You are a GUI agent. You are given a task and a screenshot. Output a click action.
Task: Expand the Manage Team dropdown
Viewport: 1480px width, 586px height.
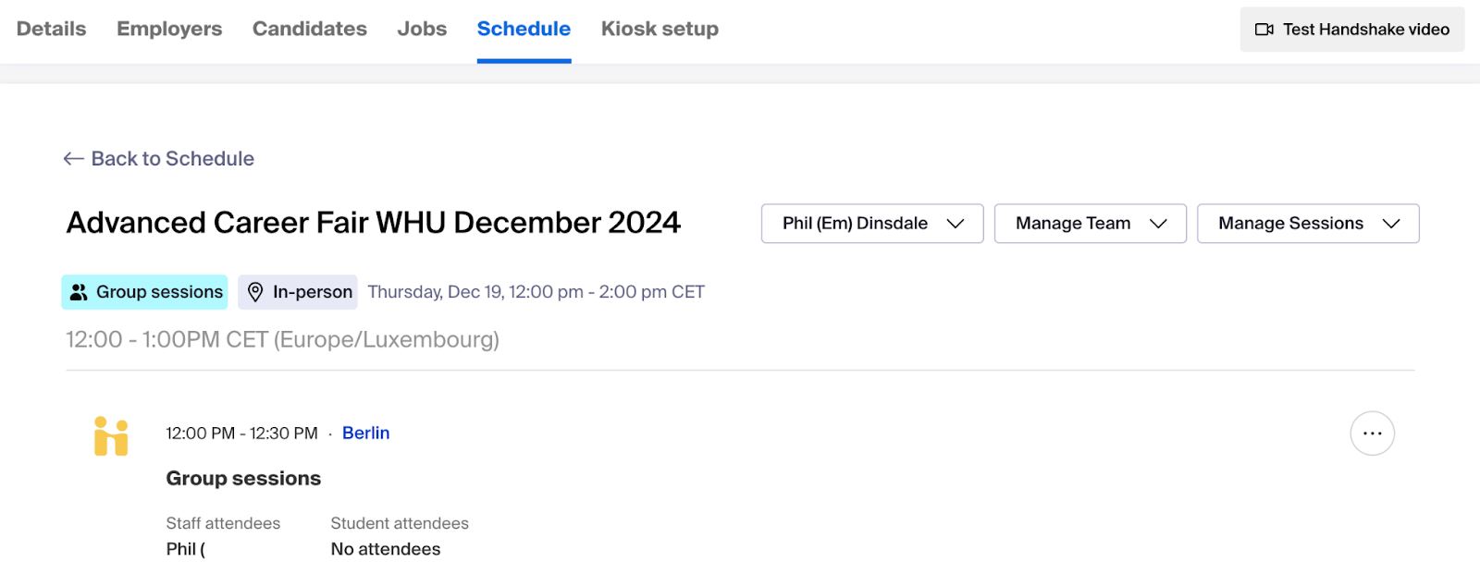click(x=1090, y=224)
